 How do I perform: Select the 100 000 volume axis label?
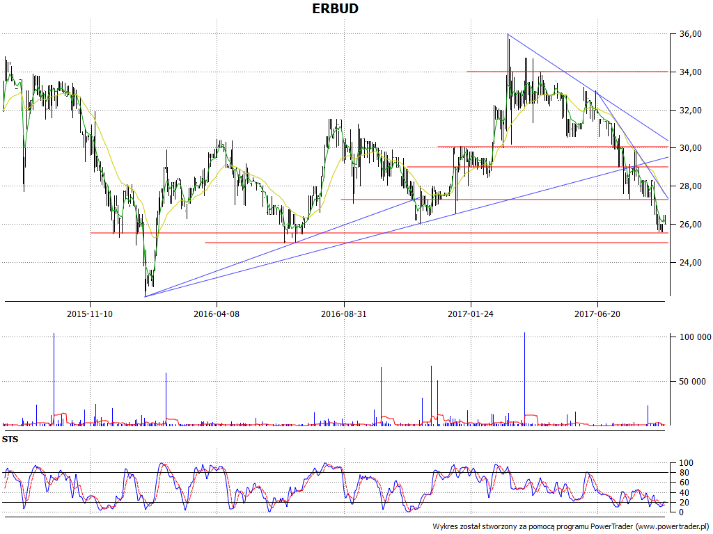pyautogui.click(x=696, y=337)
